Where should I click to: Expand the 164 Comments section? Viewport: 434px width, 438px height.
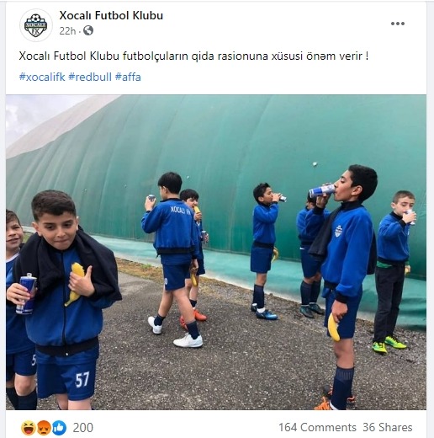(317, 428)
